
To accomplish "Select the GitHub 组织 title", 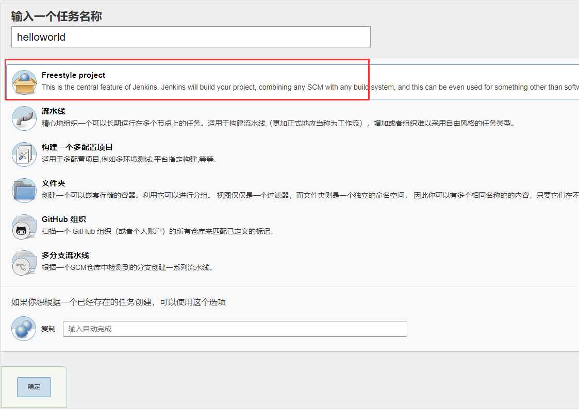I will click(x=63, y=219).
